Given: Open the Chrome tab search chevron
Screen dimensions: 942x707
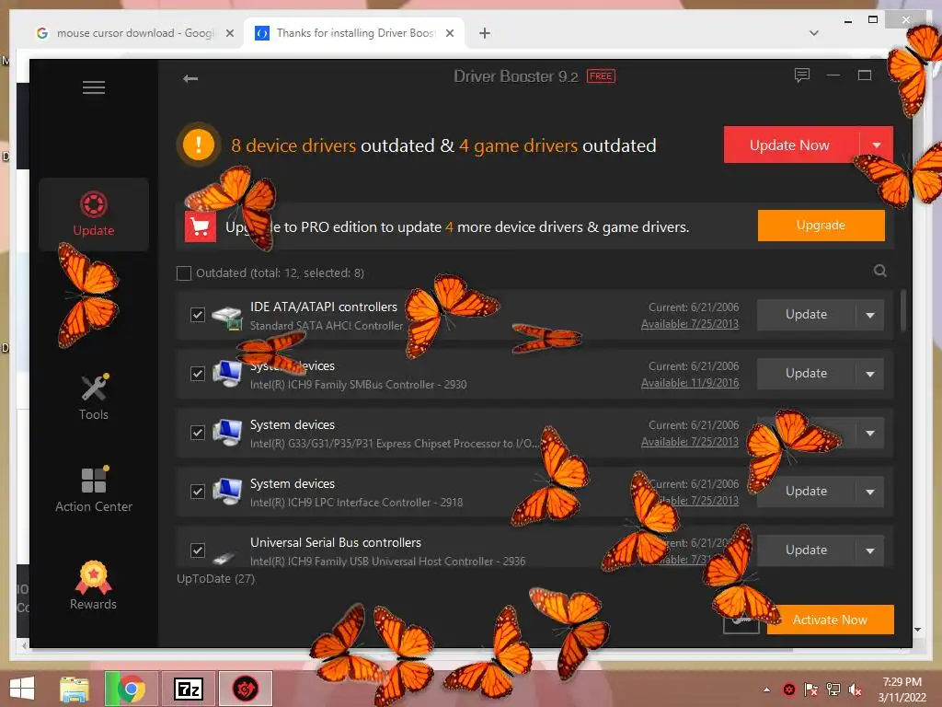Looking at the screenshot, I should (x=814, y=33).
